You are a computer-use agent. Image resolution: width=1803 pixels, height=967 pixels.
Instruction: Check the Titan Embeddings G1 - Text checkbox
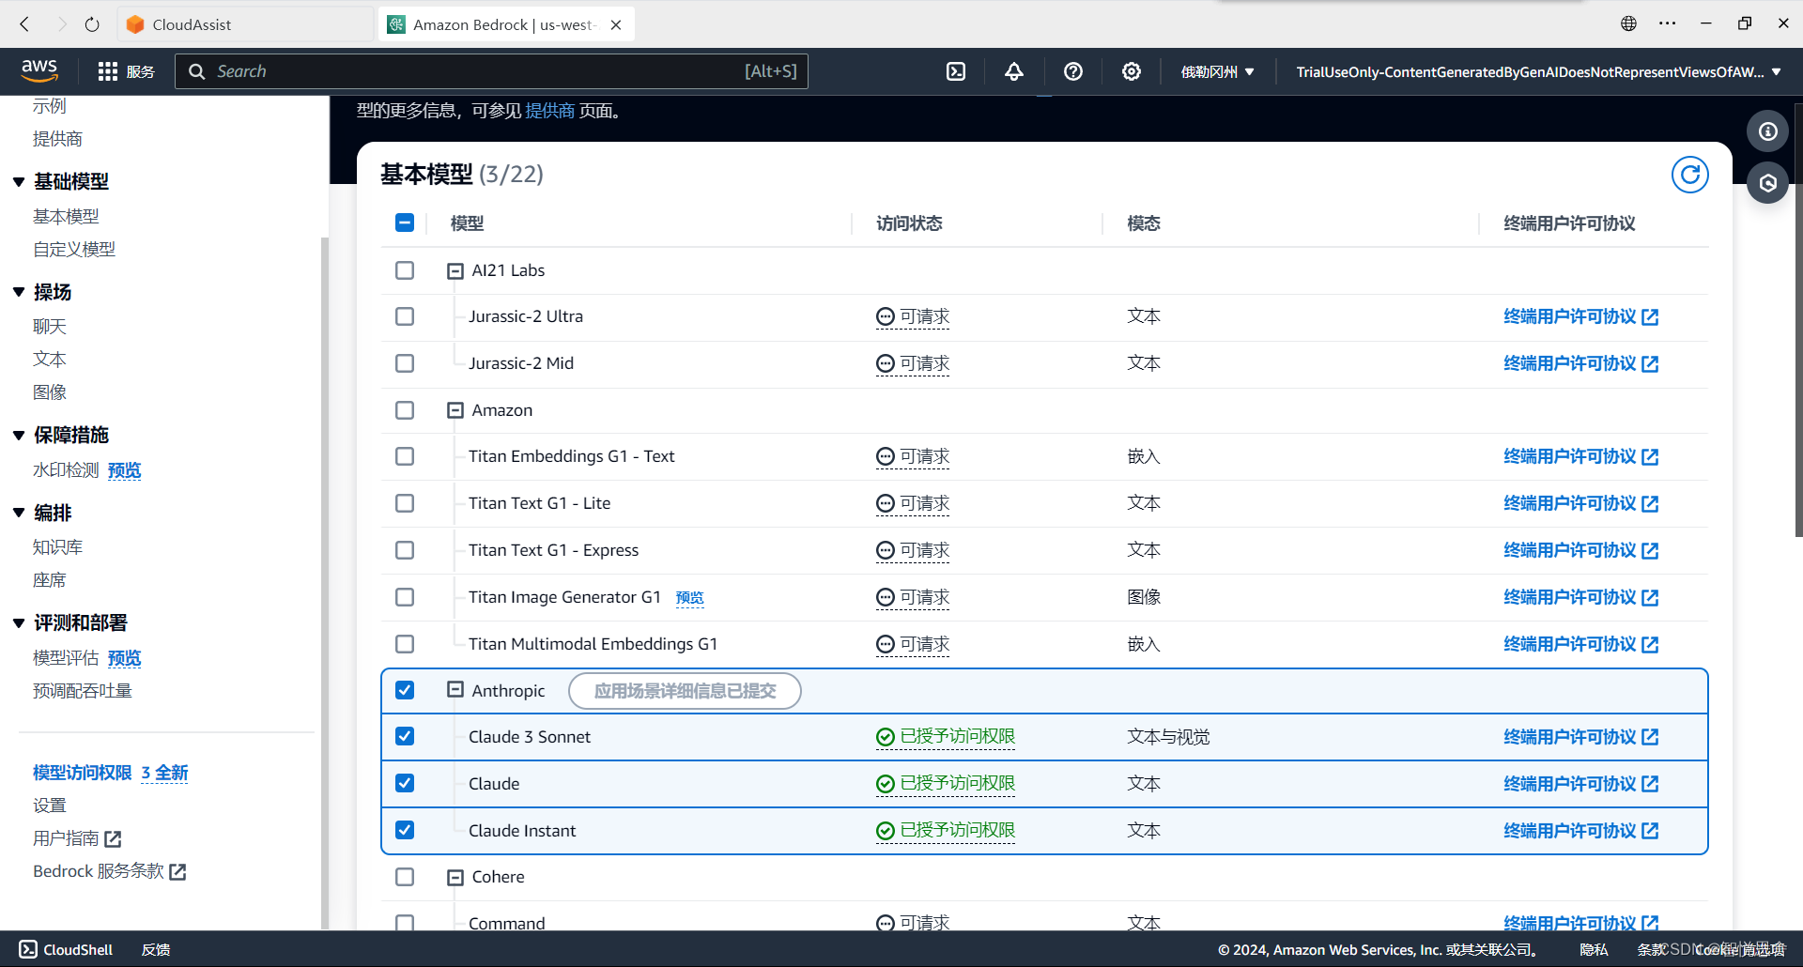(405, 456)
